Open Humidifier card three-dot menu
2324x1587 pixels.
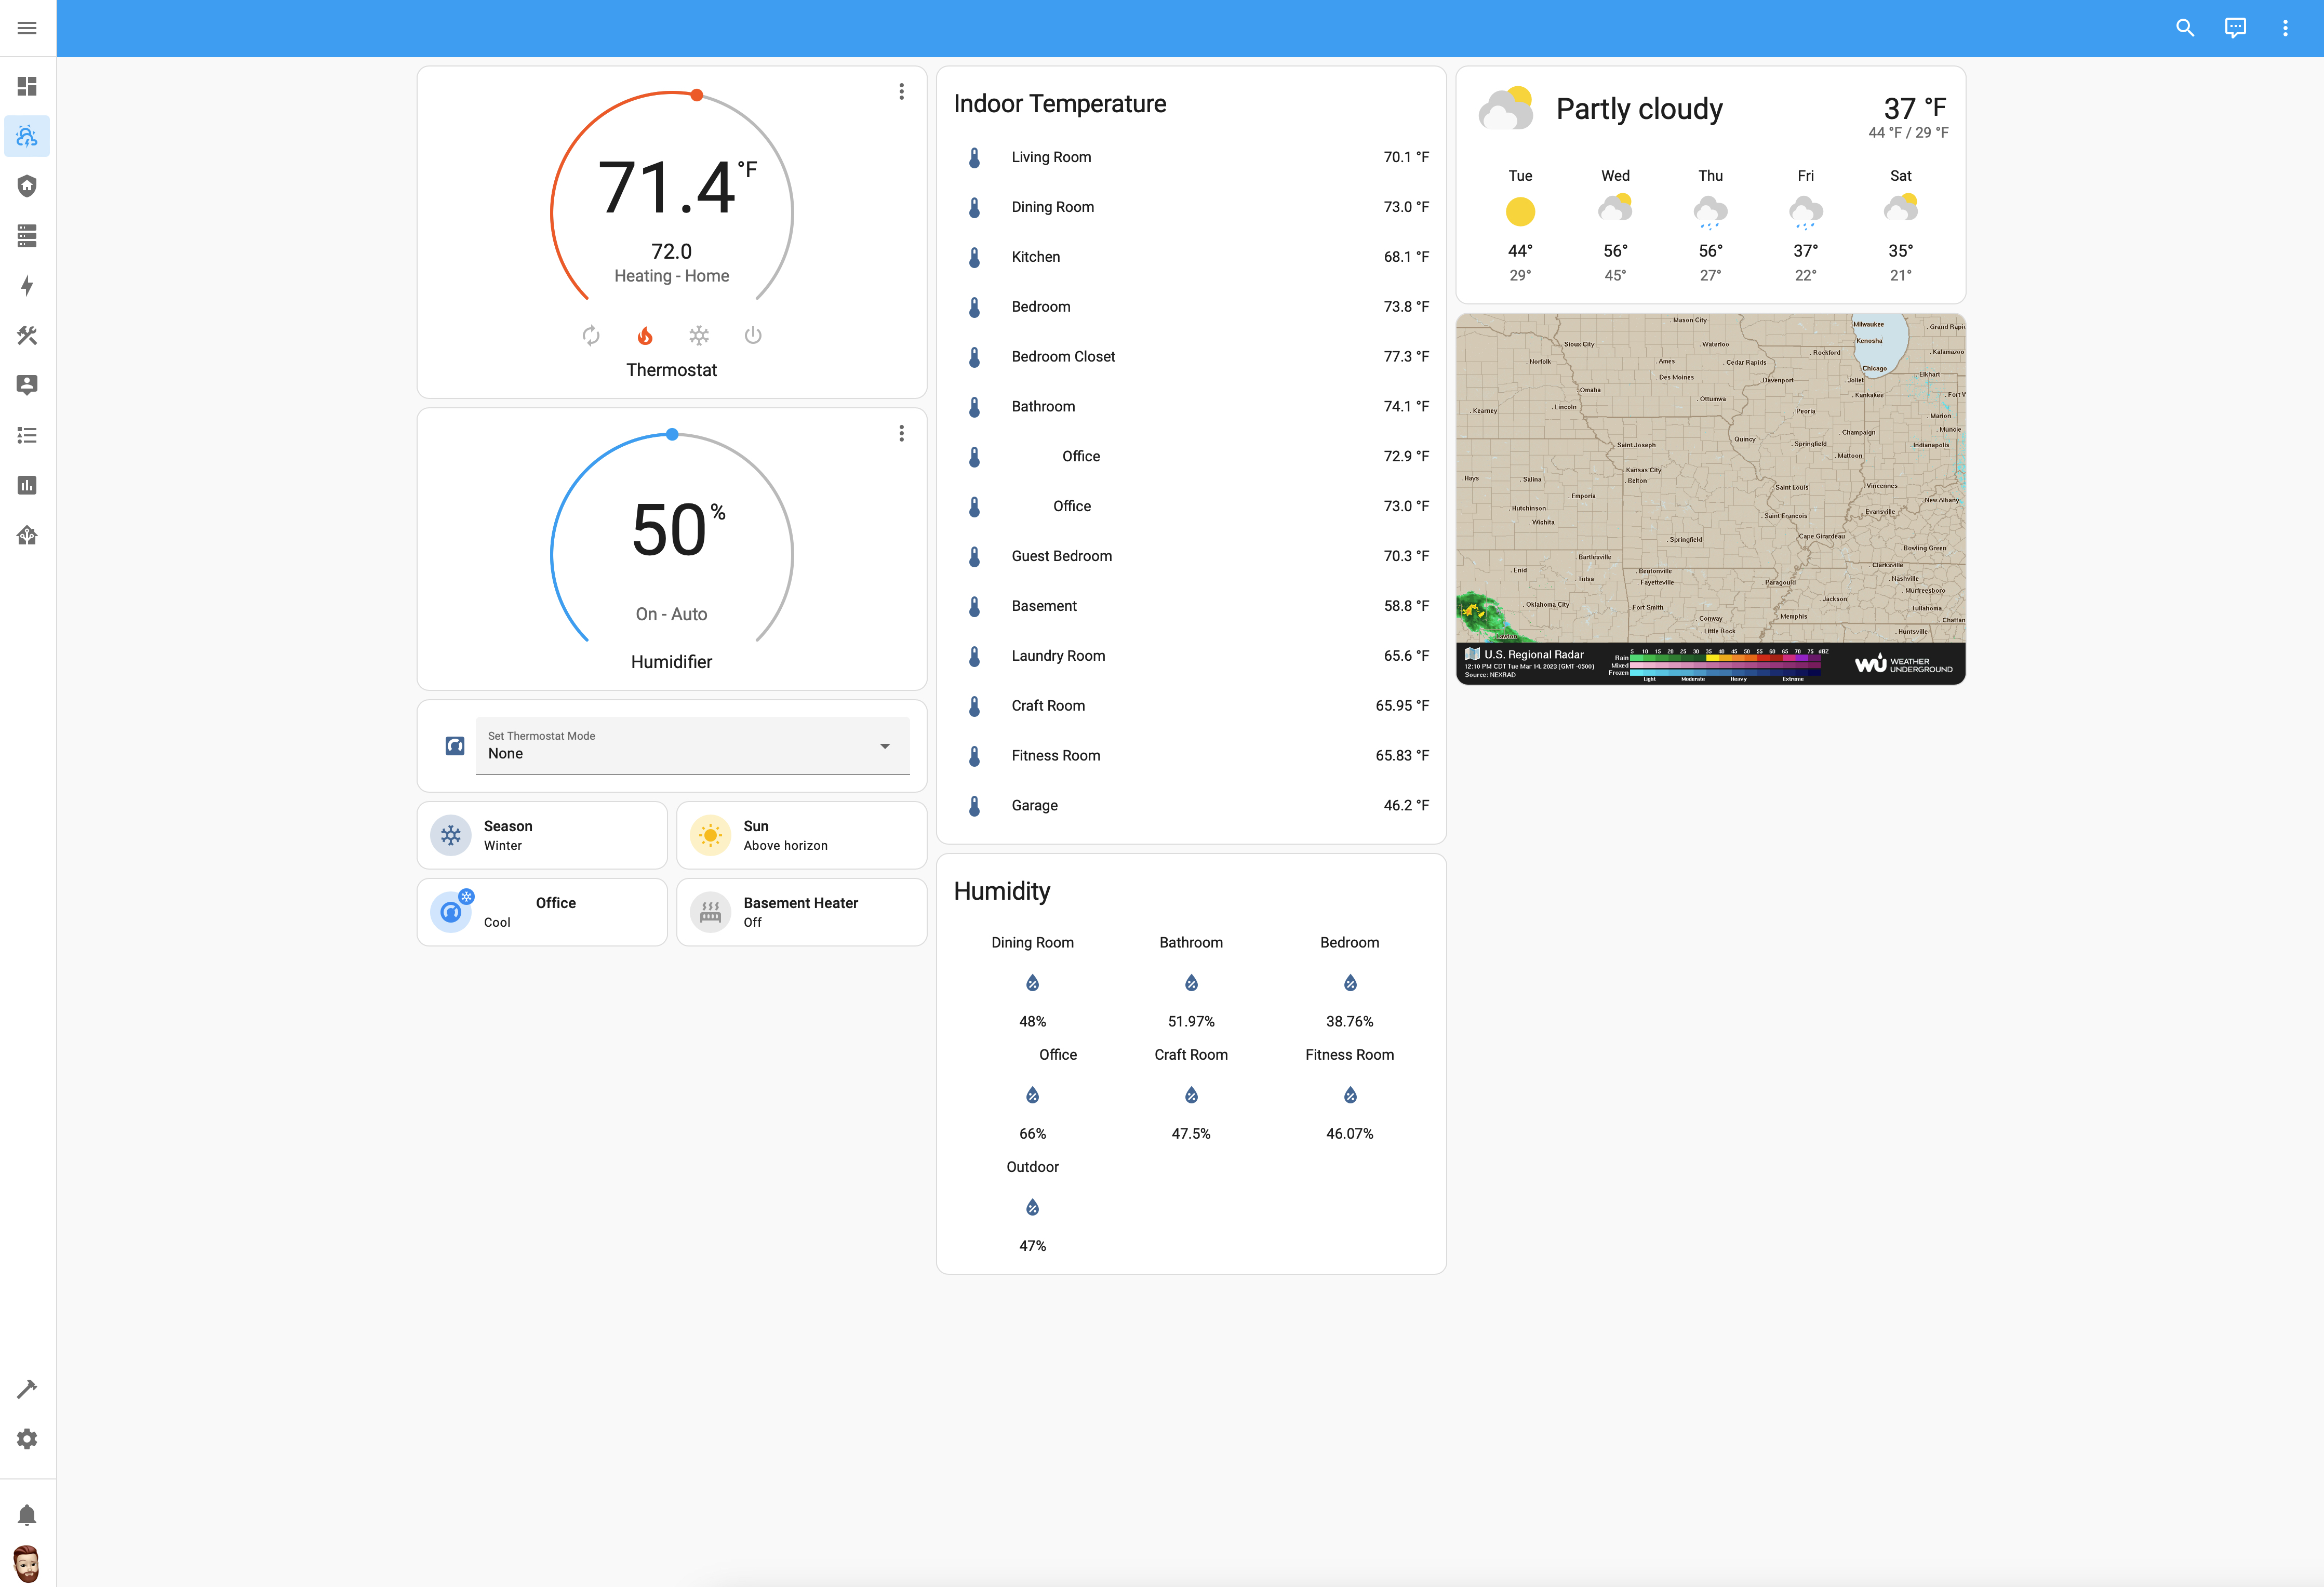[x=901, y=433]
